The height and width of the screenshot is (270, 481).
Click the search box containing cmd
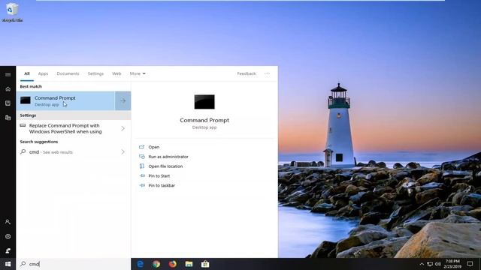click(74, 264)
